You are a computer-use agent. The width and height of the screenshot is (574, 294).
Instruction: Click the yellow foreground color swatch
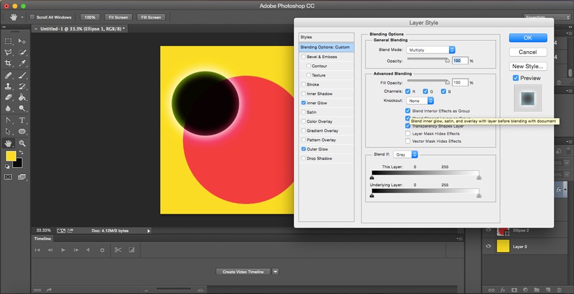[x=10, y=156]
